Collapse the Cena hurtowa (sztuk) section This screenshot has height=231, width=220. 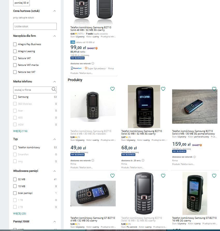tap(55, 11)
